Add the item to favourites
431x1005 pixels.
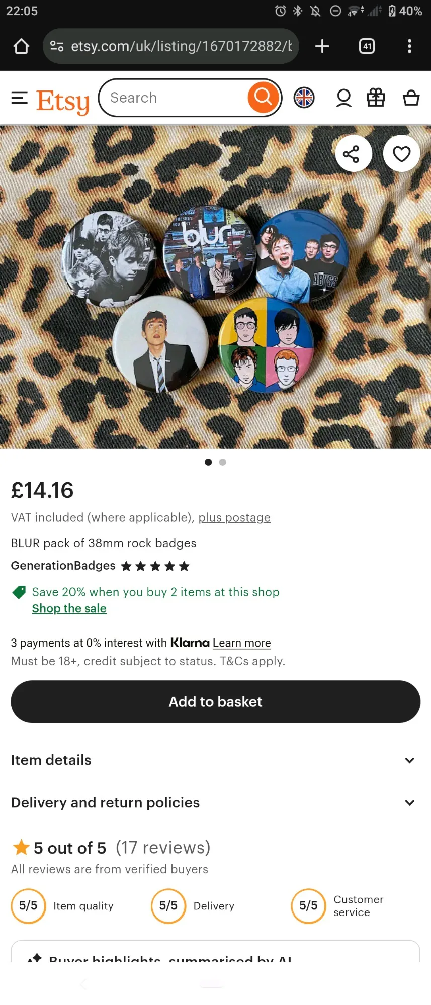401,154
